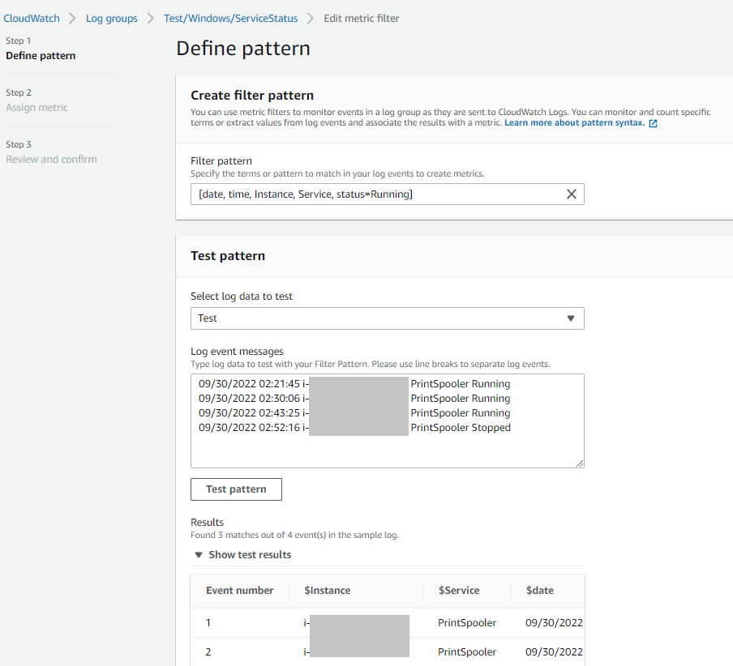Screen dimensions: 733x666
Task: Click the breadcrumb chevron after CloudWatch
Action: 73,17
